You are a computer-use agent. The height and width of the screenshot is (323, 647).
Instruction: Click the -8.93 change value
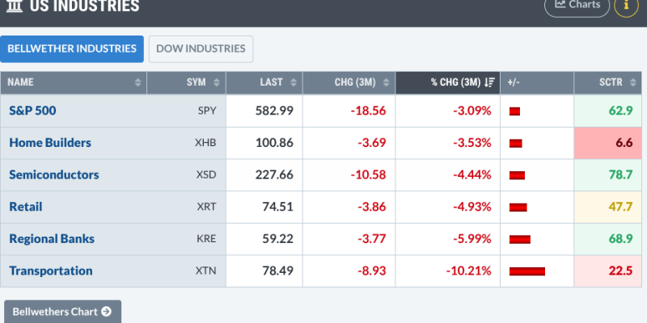372,271
